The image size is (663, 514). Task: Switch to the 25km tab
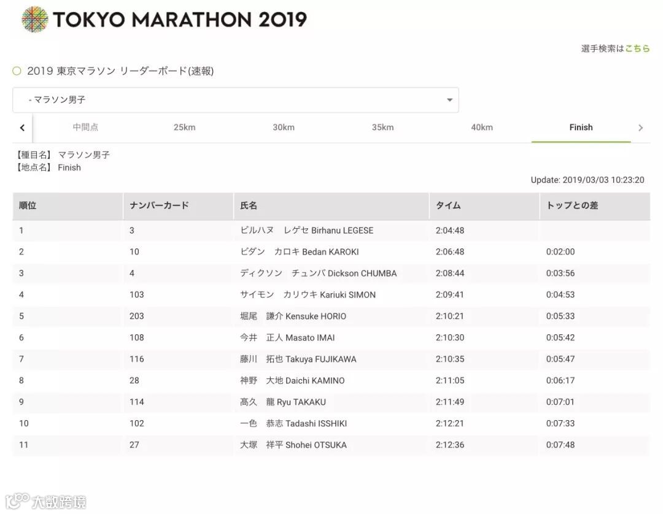pos(184,128)
